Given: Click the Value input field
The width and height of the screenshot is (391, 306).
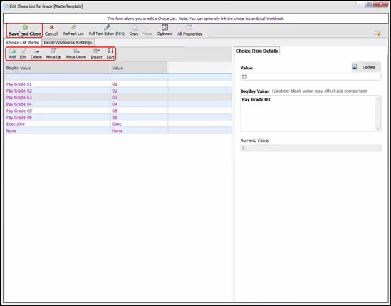Looking at the screenshot, I should [310, 78].
